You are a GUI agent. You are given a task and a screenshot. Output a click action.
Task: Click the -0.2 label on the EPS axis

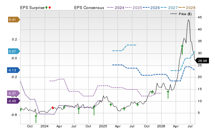pos(14,77)
